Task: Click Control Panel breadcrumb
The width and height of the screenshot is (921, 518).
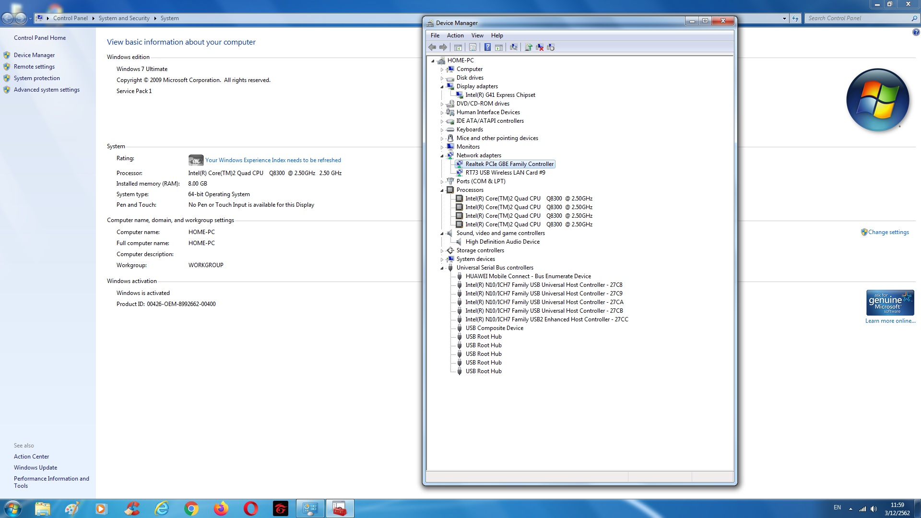Action: [71, 18]
